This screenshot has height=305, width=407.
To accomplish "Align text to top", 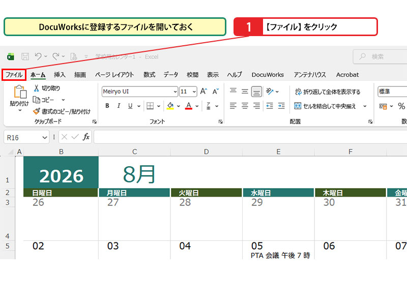I will pyautogui.click(x=233, y=90).
